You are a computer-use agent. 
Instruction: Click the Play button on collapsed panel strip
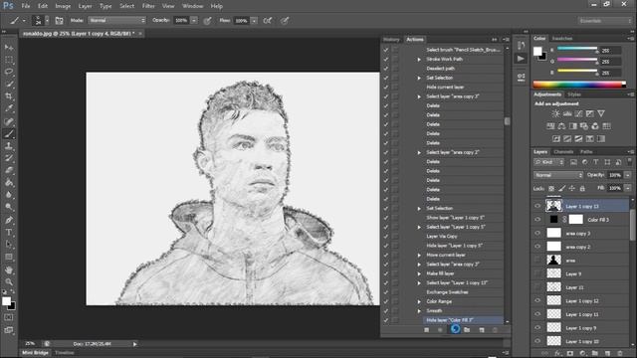[x=521, y=59]
